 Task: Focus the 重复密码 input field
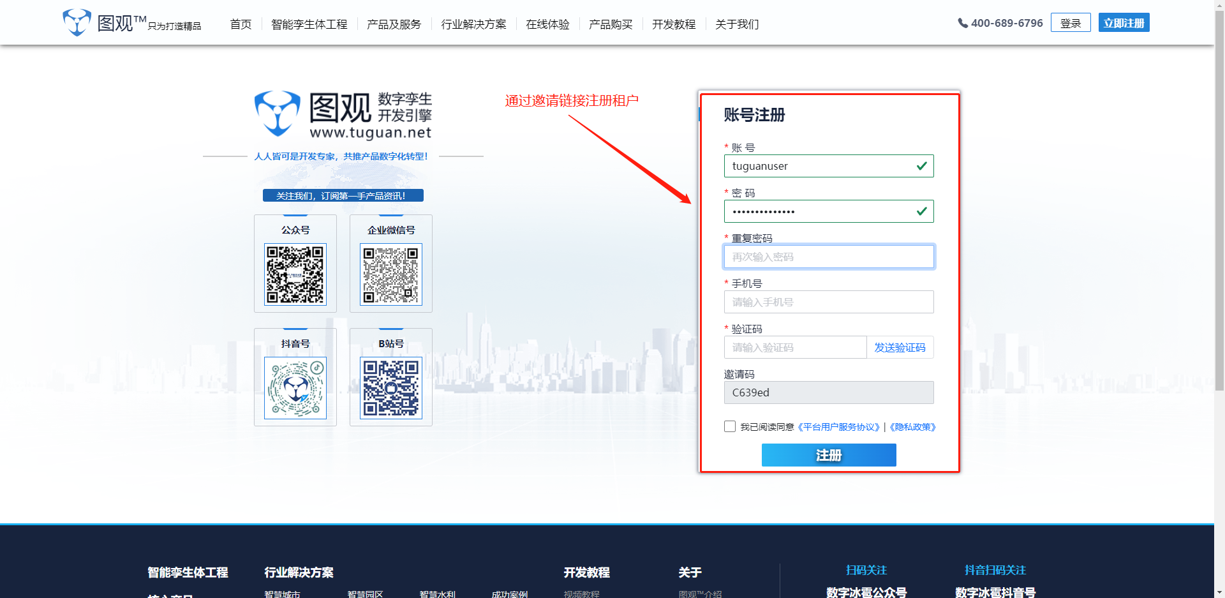829,257
